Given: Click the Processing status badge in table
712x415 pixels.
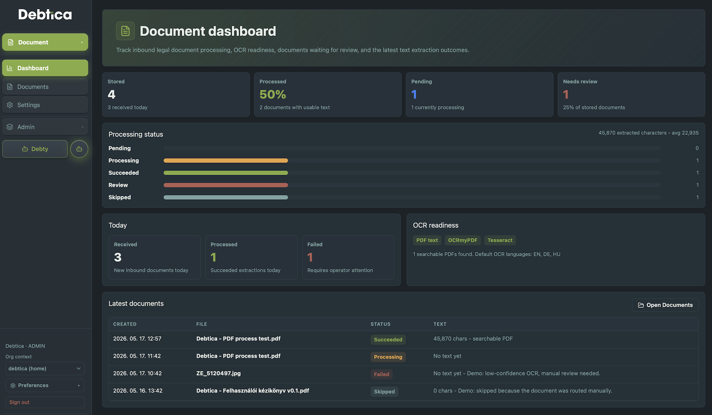Looking at the screenshot, I should coord(388,357).
